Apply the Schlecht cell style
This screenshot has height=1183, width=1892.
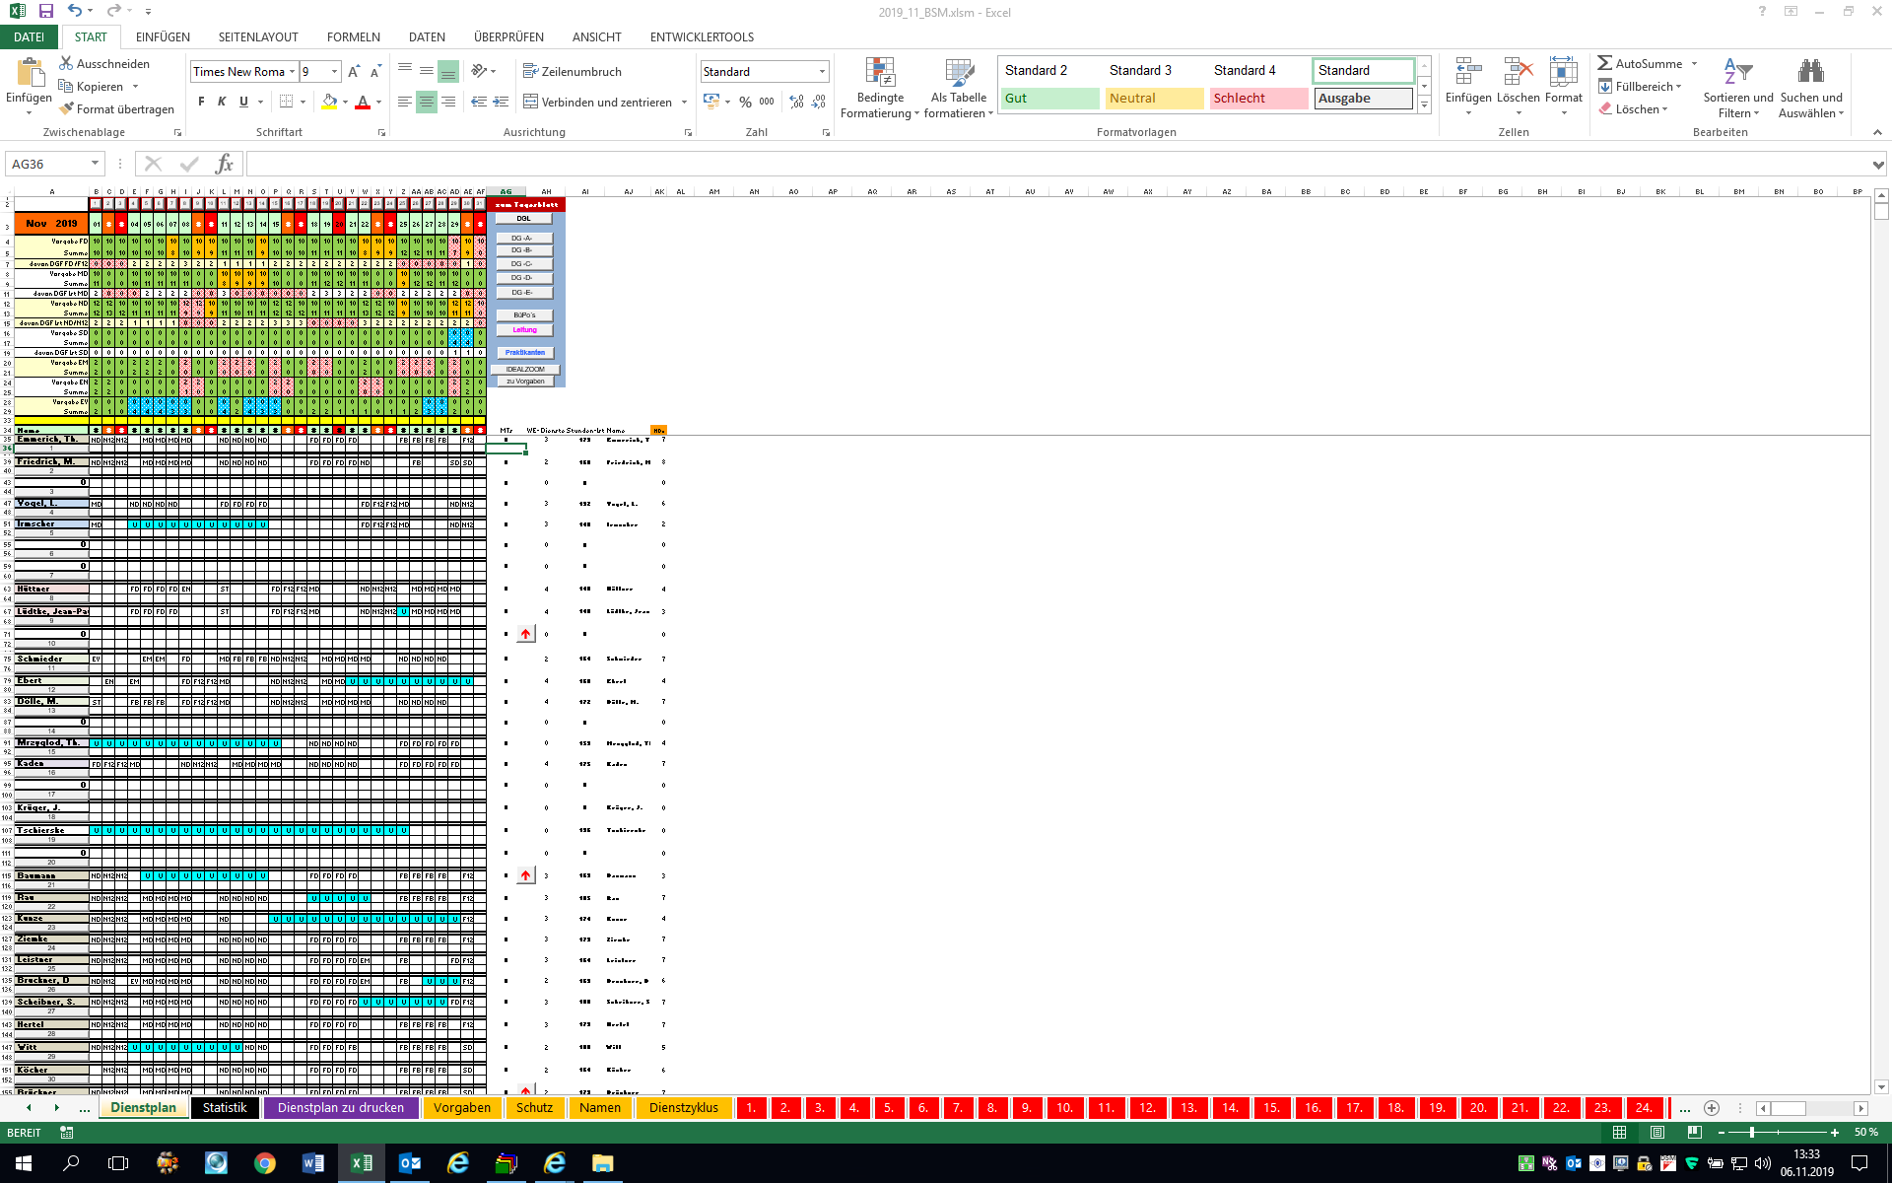[x=1259, y=99]
